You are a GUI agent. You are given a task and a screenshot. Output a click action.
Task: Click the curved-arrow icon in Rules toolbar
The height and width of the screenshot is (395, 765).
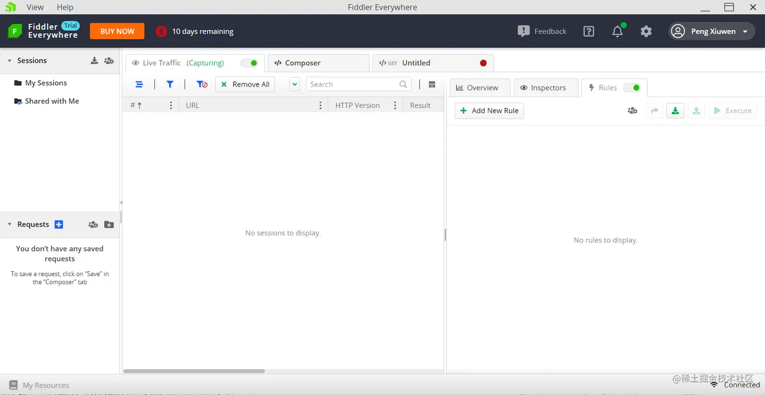point(655,111)
